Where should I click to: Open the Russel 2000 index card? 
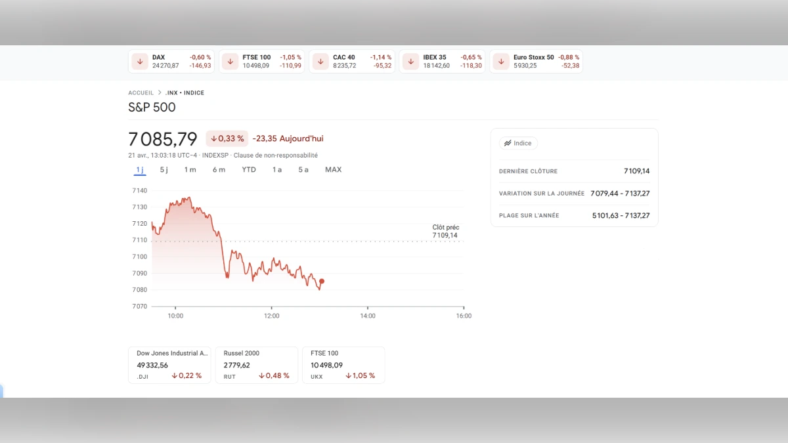256,364
